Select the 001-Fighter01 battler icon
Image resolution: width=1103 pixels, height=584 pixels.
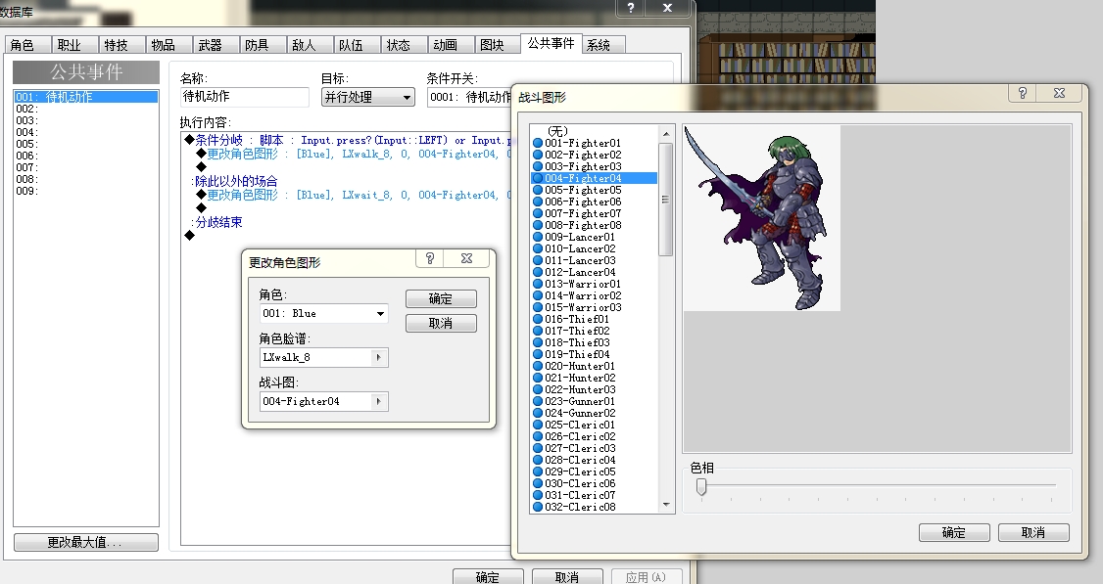[x=538, y=144]
